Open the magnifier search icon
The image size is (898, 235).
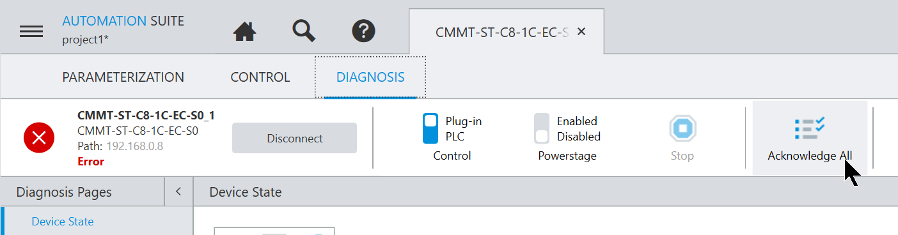click(x=304, y=31)
